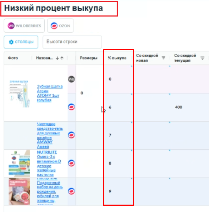
Task: Click the toothbrush product photo thumbnail
Action: 19,94
